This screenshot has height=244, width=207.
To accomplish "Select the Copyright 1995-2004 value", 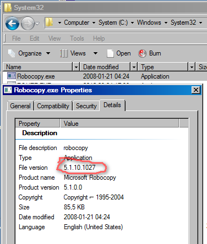I will point(94,197).
